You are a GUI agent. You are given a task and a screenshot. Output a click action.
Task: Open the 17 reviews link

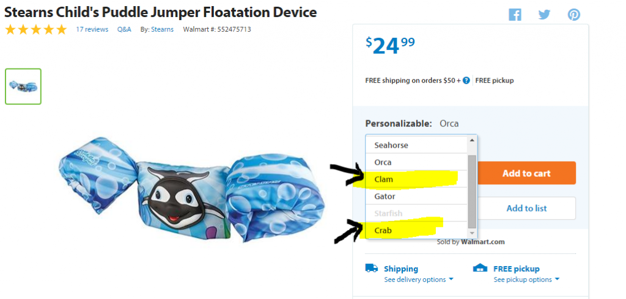(x=92, y=29)
